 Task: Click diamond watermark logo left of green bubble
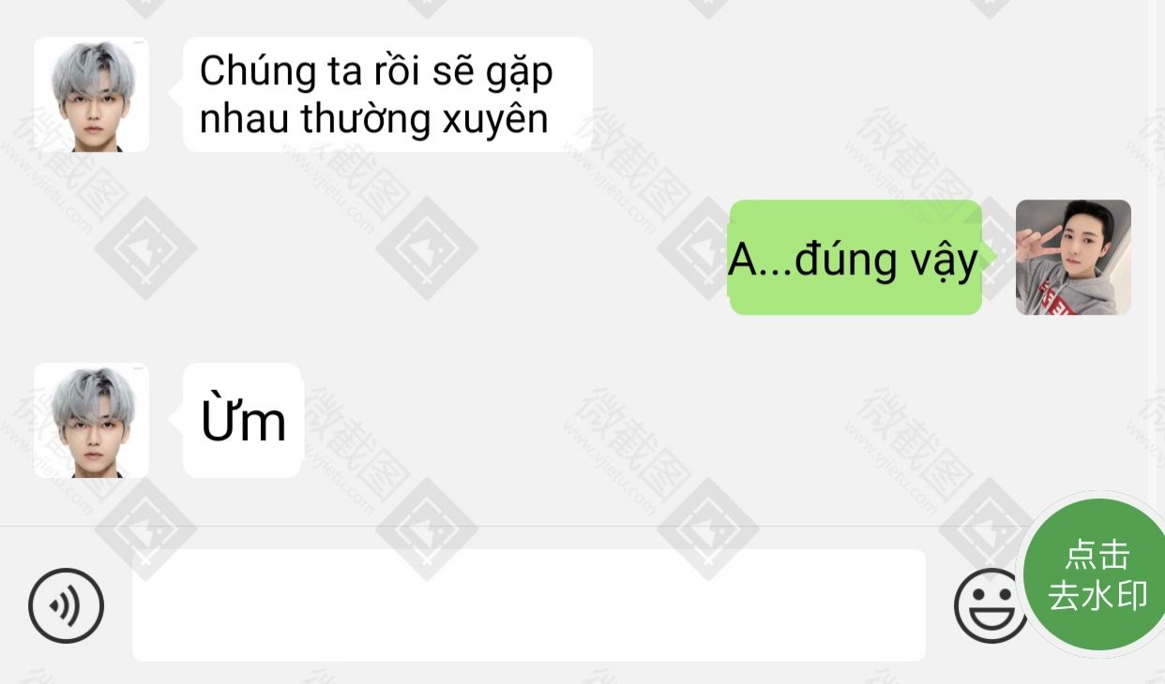point(708,248)
